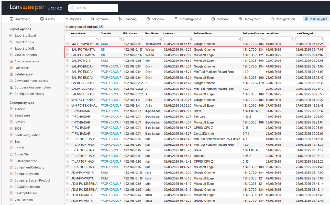Click the Assets monitor icon
330x205 pixels.
point(42,19)
